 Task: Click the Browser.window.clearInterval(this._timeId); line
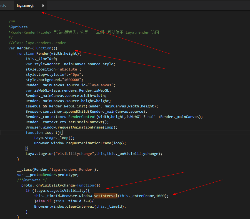tap(80, 206)
